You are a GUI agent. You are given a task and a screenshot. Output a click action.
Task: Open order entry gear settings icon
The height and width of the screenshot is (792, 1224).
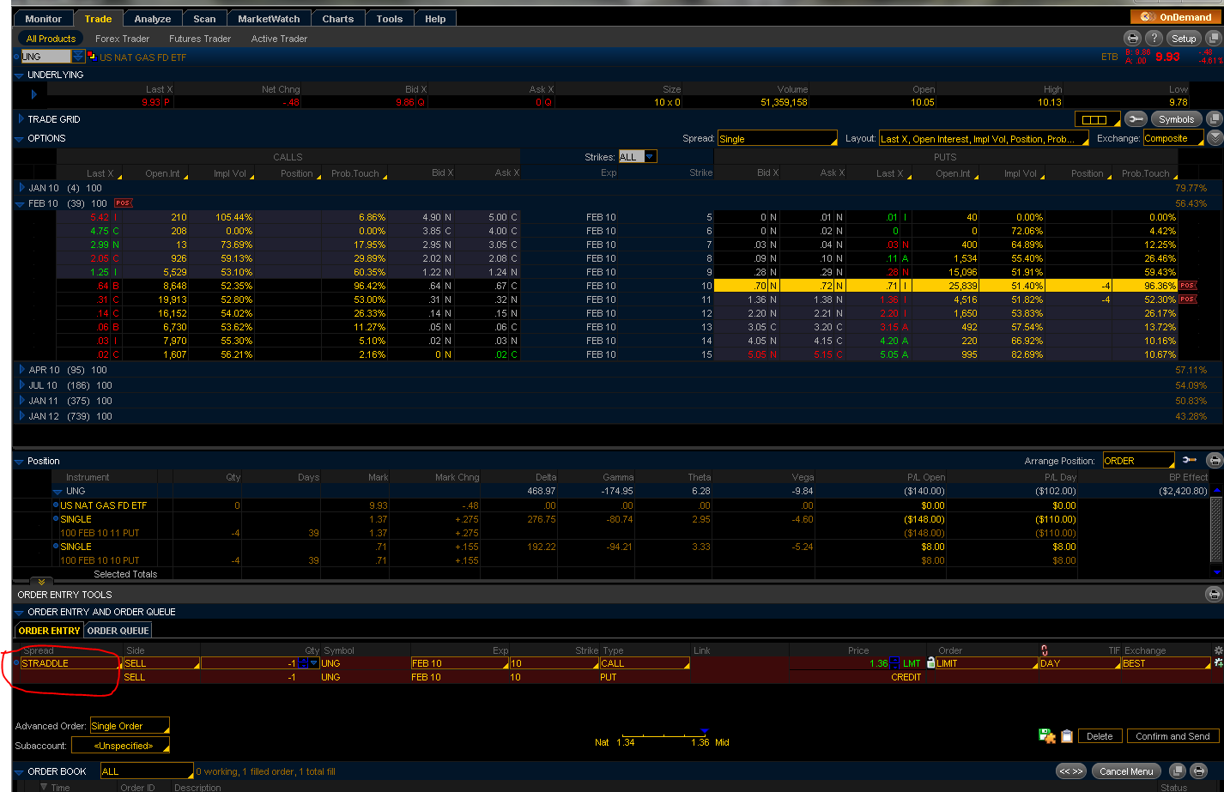[1217, 650]
